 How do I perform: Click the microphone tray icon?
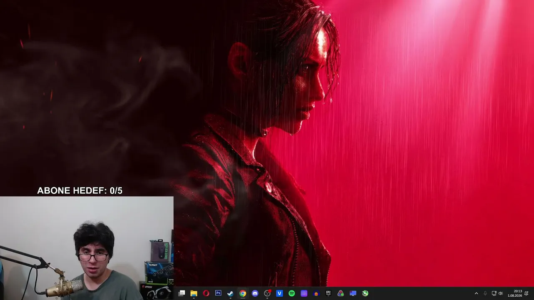pos(485,293)
